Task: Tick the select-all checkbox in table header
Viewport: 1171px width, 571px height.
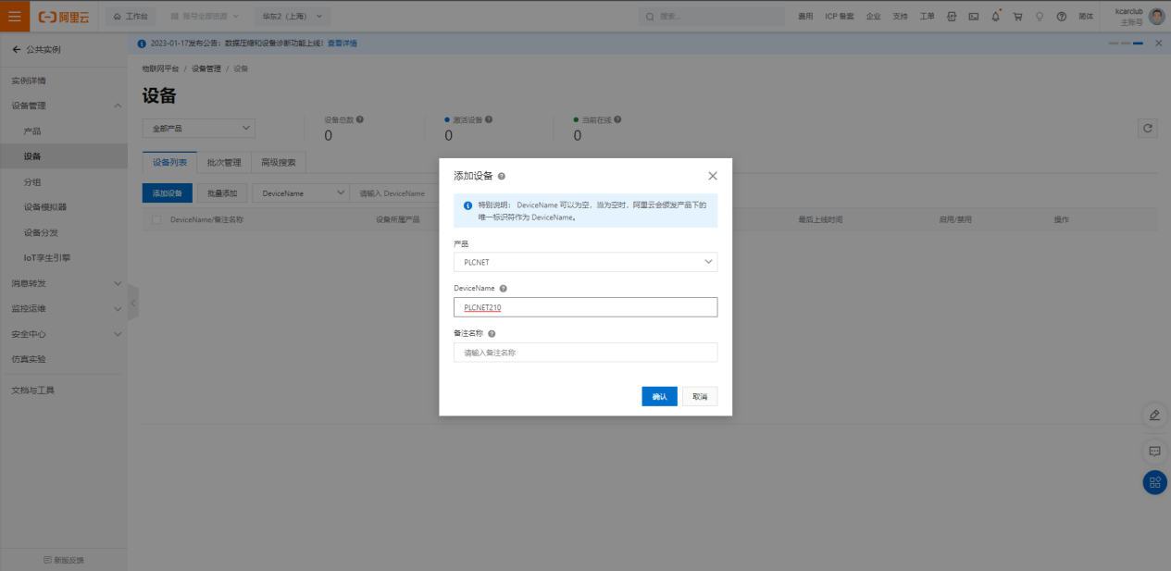Action: [x=156, y=219]
